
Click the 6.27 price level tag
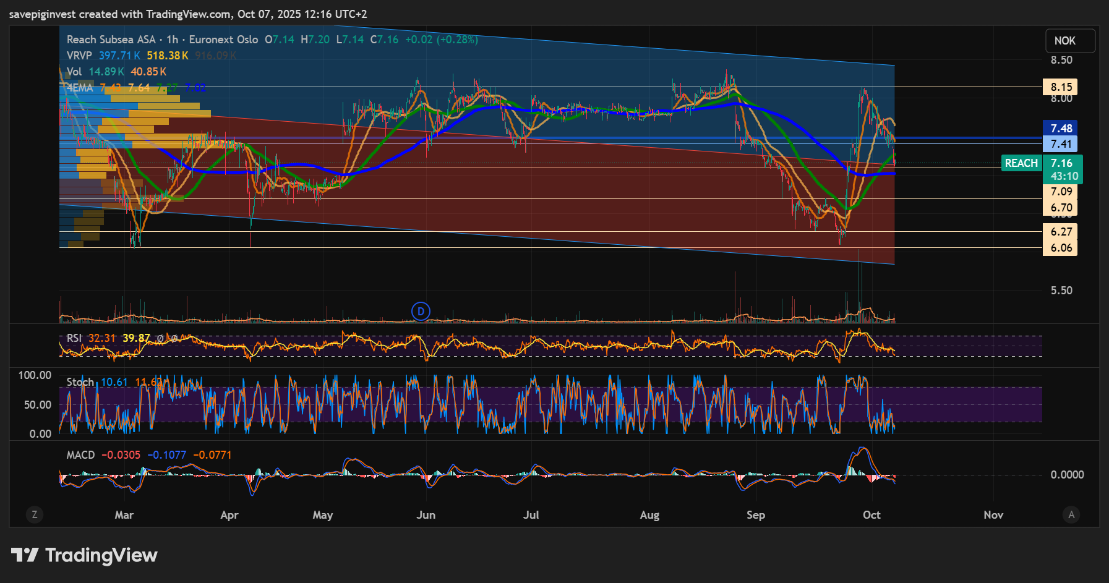coord(1061,232)
